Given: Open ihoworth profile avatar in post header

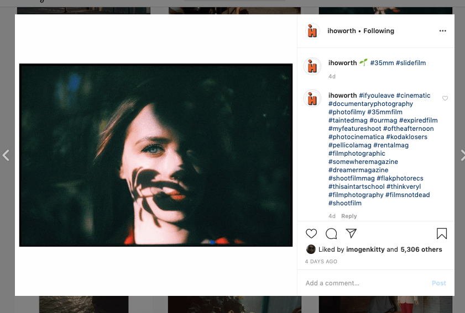Looking at the screenshot, I should pyautogui.click(x=312, y=31).
